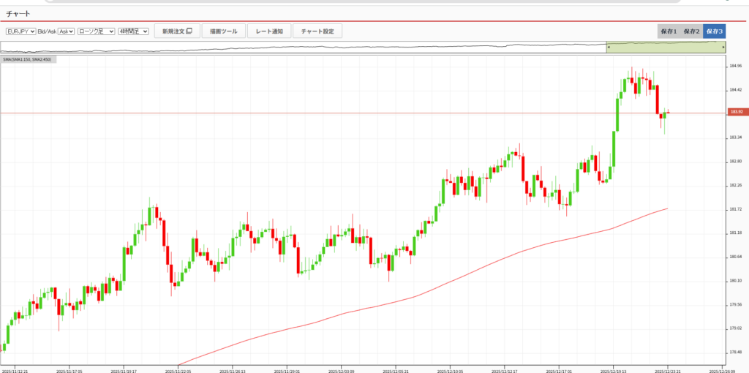Open the ローソク足 chart type dropdown
749x373 pixels.
tap(96, 31)
